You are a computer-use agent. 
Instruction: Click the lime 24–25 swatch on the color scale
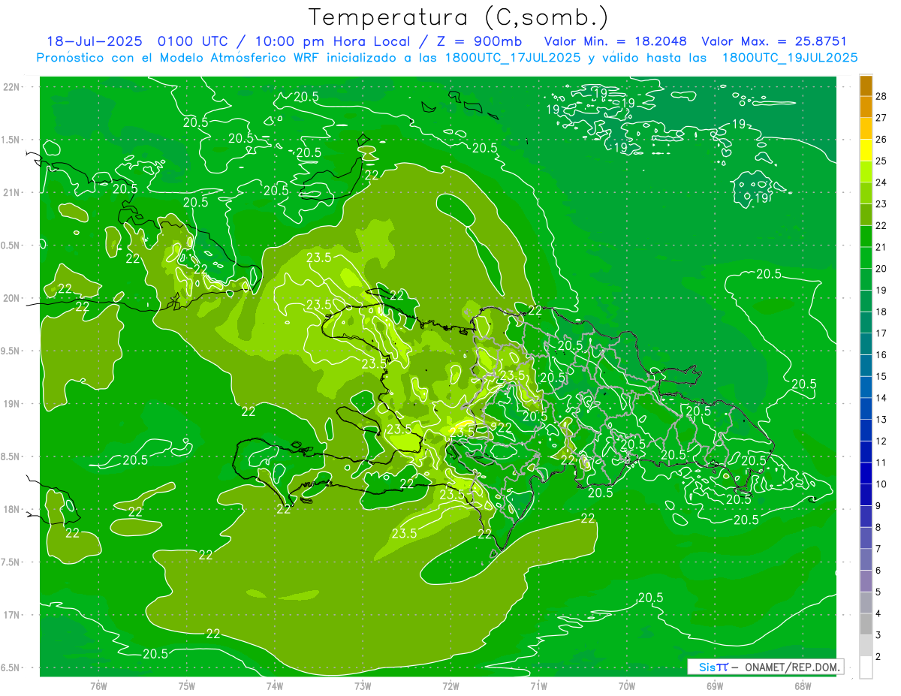tap(866, 172)
